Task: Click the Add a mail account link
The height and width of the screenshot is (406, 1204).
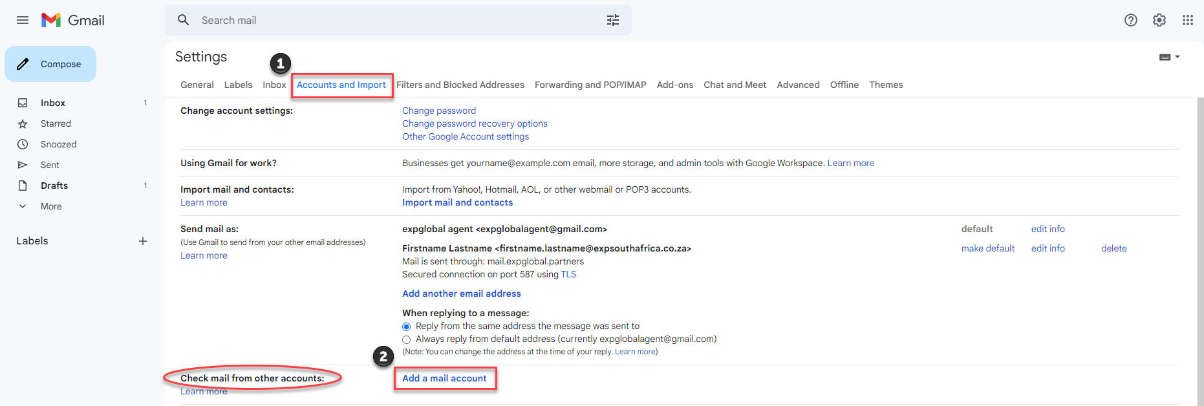Action: (444, 378)
